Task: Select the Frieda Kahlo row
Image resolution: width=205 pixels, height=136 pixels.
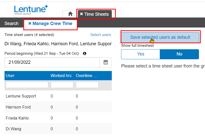Action: 17,118
